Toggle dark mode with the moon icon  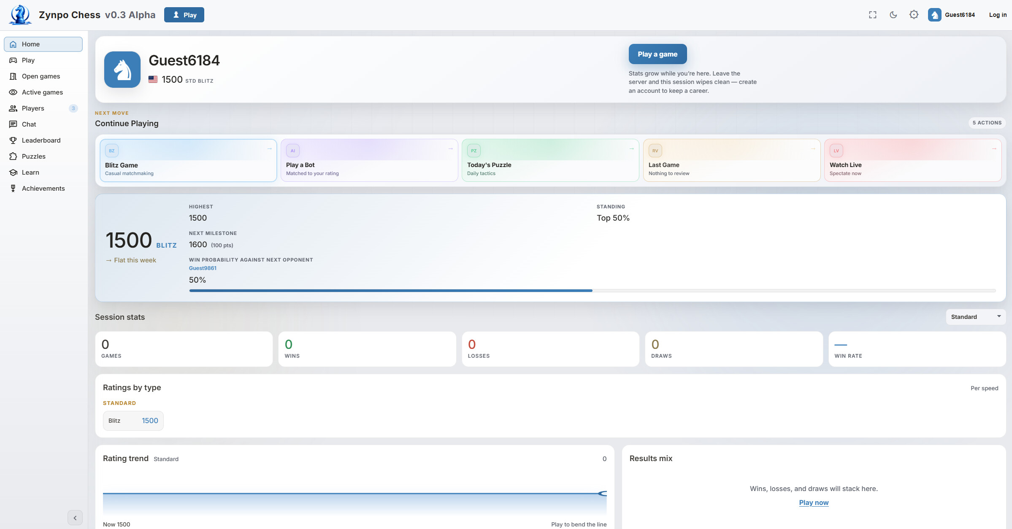(x=893, y=15)
